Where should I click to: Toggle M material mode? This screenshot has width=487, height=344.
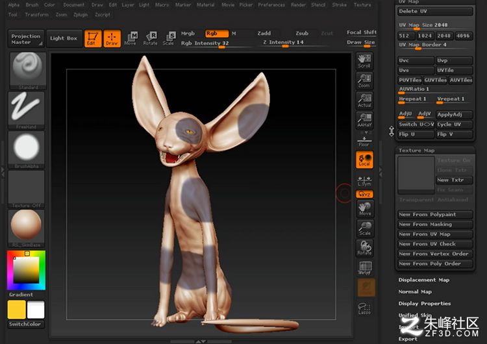234,33
